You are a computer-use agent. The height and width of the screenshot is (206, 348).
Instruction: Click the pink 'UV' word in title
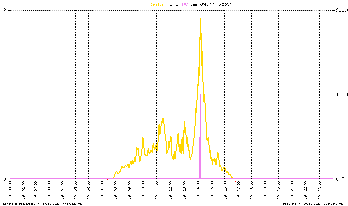pos(185,4)
